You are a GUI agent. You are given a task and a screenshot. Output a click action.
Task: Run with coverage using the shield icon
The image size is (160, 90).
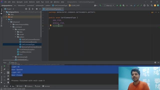pyautogui.click(x=124, y=5)
